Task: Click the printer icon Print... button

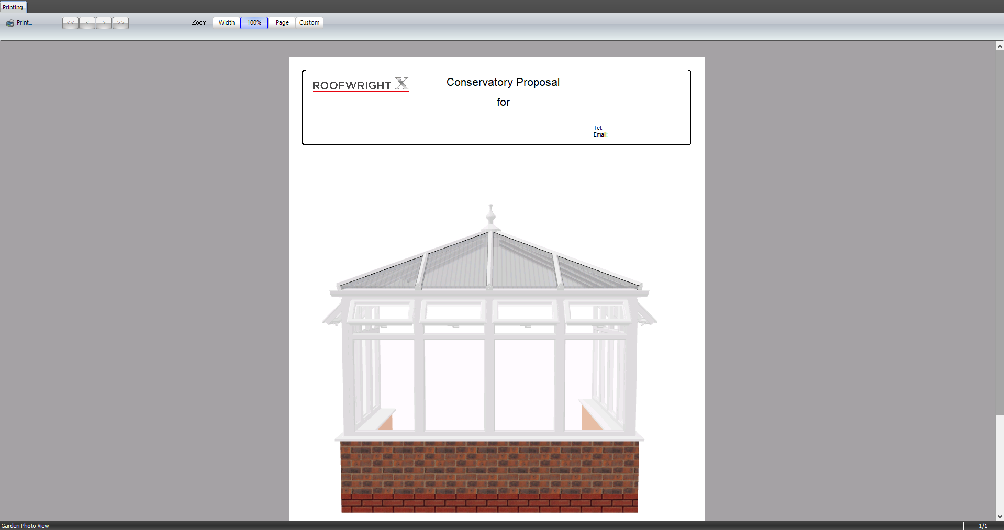Action: coord(19,23)
